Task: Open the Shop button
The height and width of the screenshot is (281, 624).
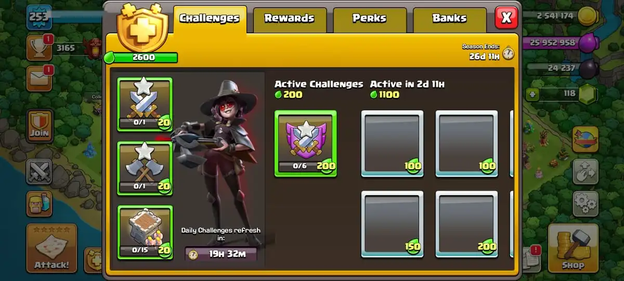Action: [572, 249]
